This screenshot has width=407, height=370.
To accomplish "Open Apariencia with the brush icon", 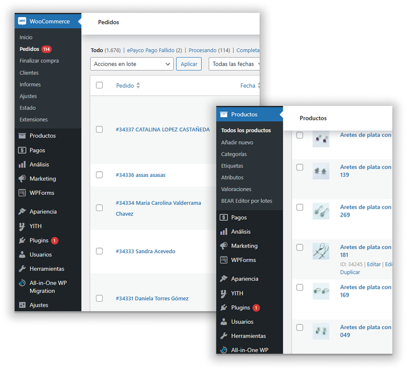I will tap(21, 211).
